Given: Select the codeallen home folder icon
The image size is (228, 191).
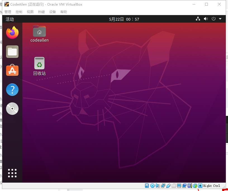Looking at the screenshot, I should tap(39, 31).
